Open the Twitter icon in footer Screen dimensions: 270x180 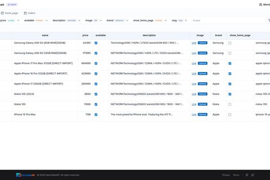pos(252,175)
